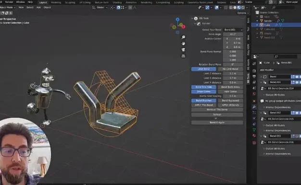This screenshot has width=301, height=185.
Task: Expand the Cube row in outliner
Action: (257, 25)
